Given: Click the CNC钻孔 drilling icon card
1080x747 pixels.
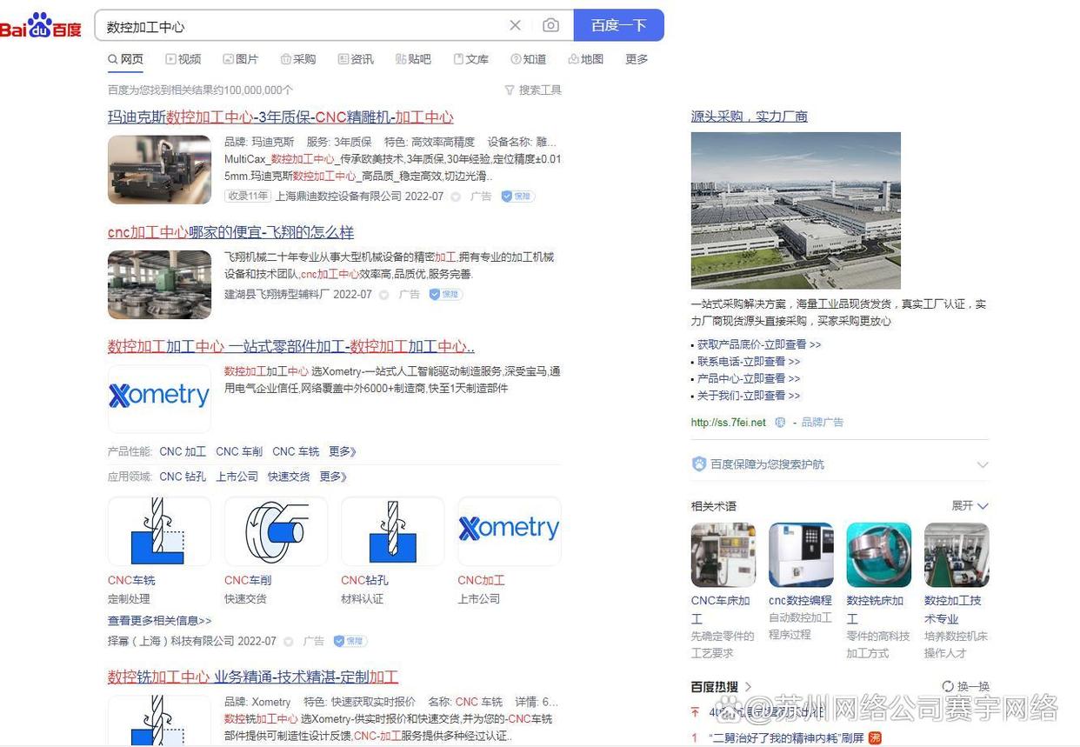Looking at the screenshot, I should (392, 531).
